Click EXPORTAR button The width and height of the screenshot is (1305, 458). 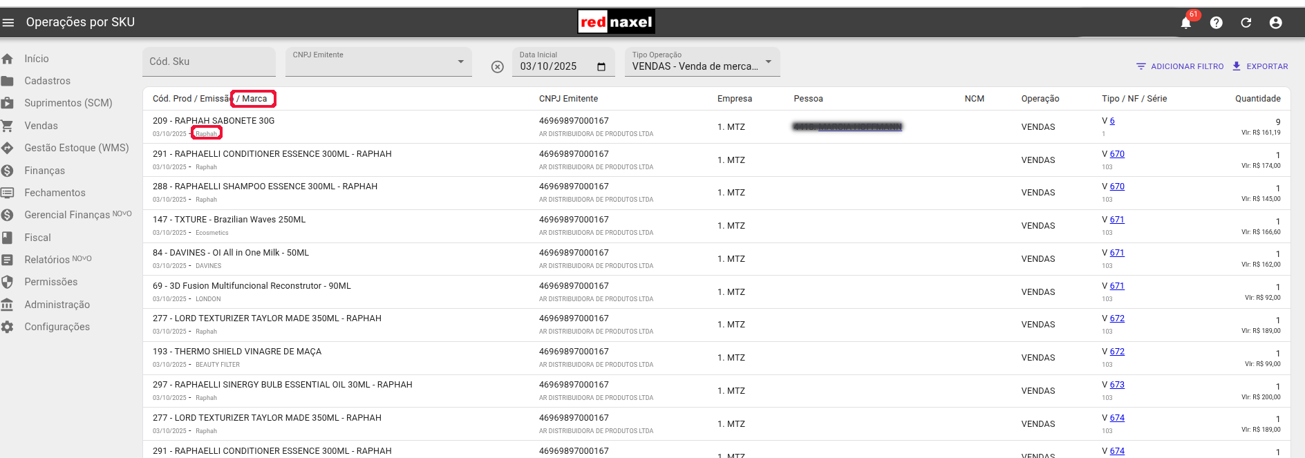click(x=1260, y=66)
